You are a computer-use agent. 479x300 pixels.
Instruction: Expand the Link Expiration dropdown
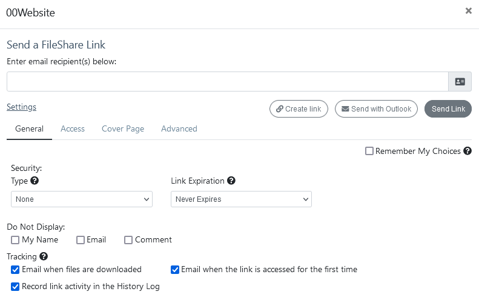click(x=241, y=199)
